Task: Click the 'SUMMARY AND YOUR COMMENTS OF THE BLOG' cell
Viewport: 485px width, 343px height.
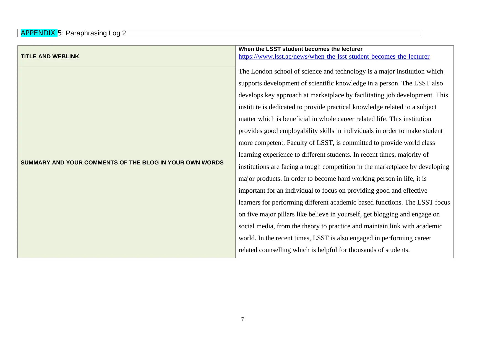Action: [126, 163]
